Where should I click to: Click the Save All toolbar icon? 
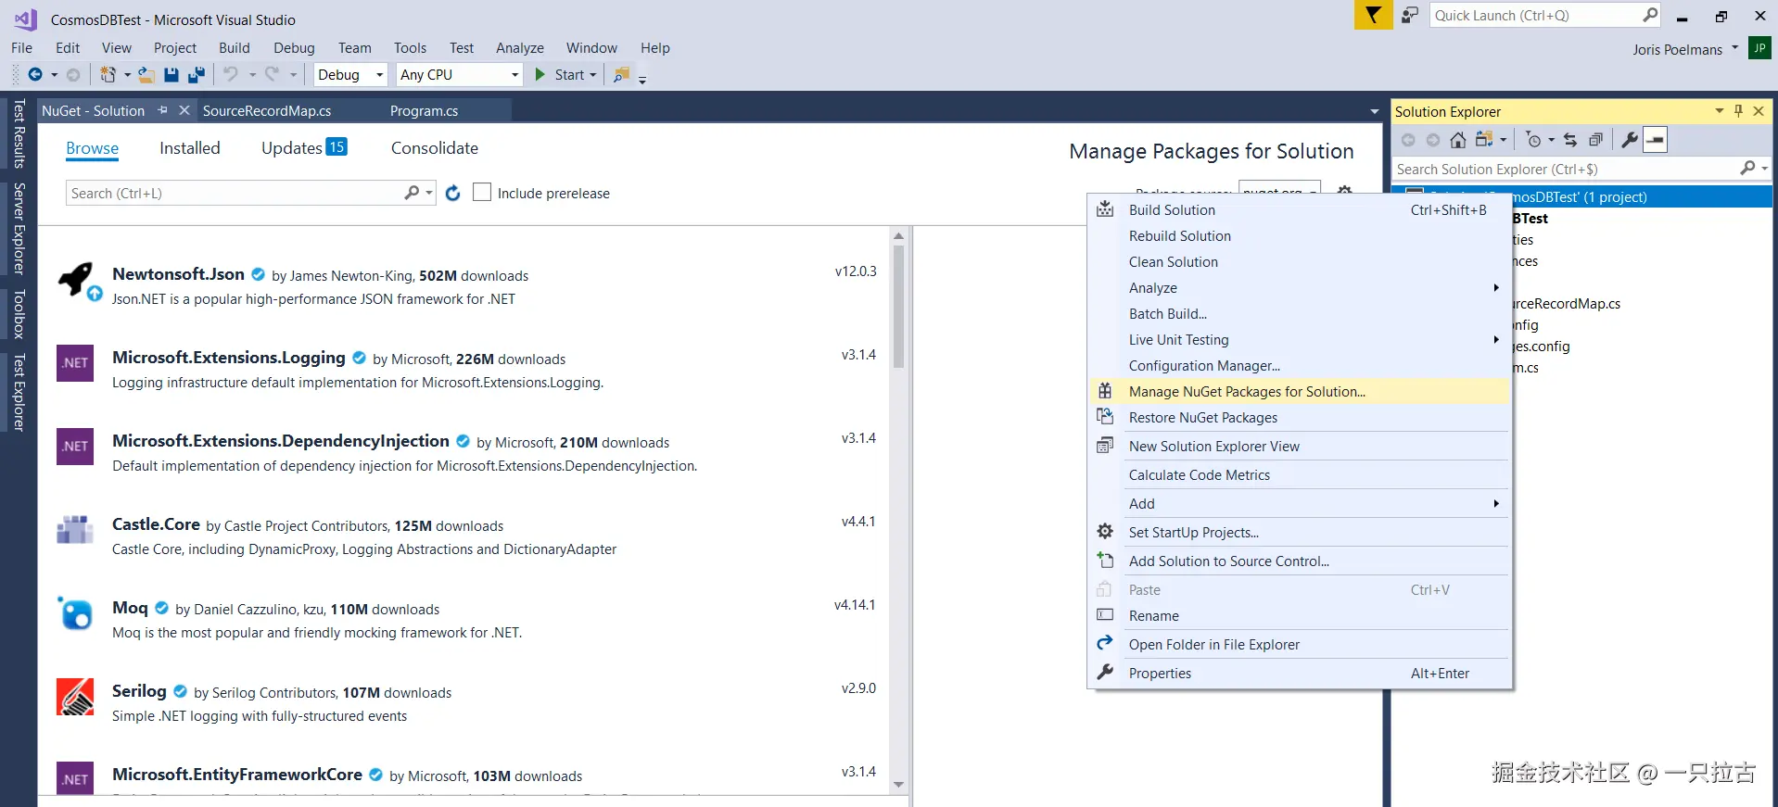[196, 75]
